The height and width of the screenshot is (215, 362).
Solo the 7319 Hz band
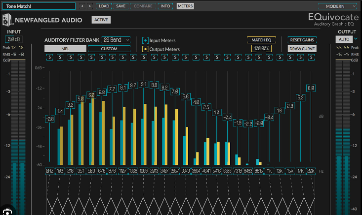coord(238,57)
